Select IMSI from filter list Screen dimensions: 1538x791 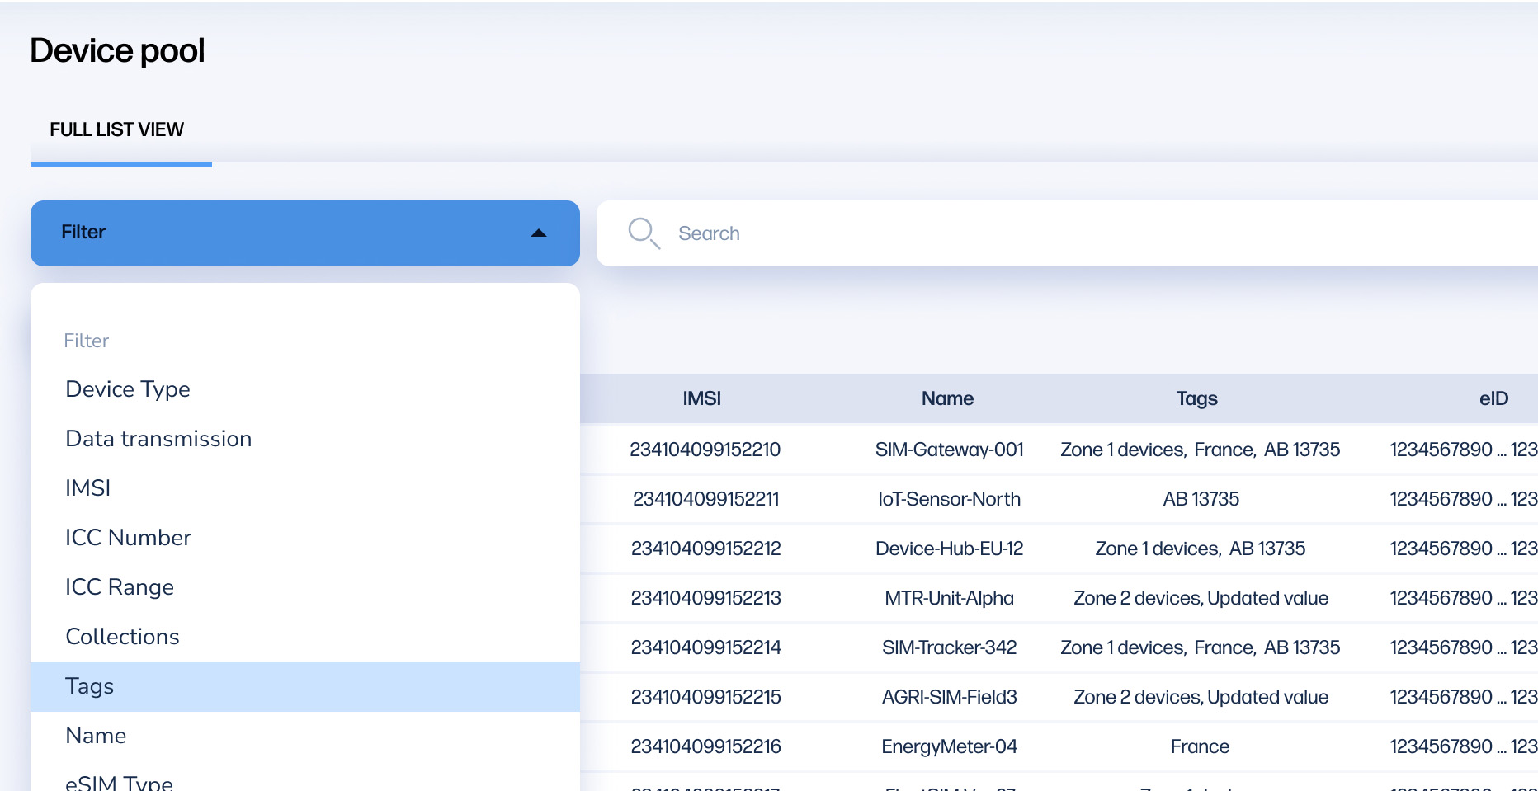pyautogui.click(x=88, y=488)
